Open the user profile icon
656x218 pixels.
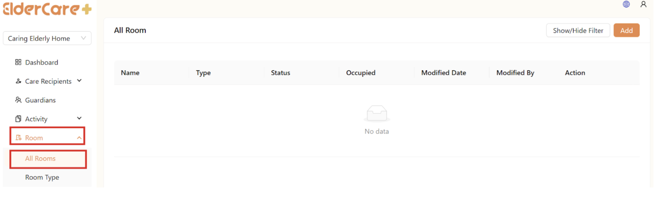[643, 4]
